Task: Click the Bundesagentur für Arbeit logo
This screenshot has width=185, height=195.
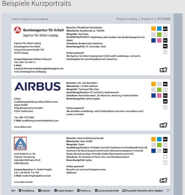Action: click(39, 32)
